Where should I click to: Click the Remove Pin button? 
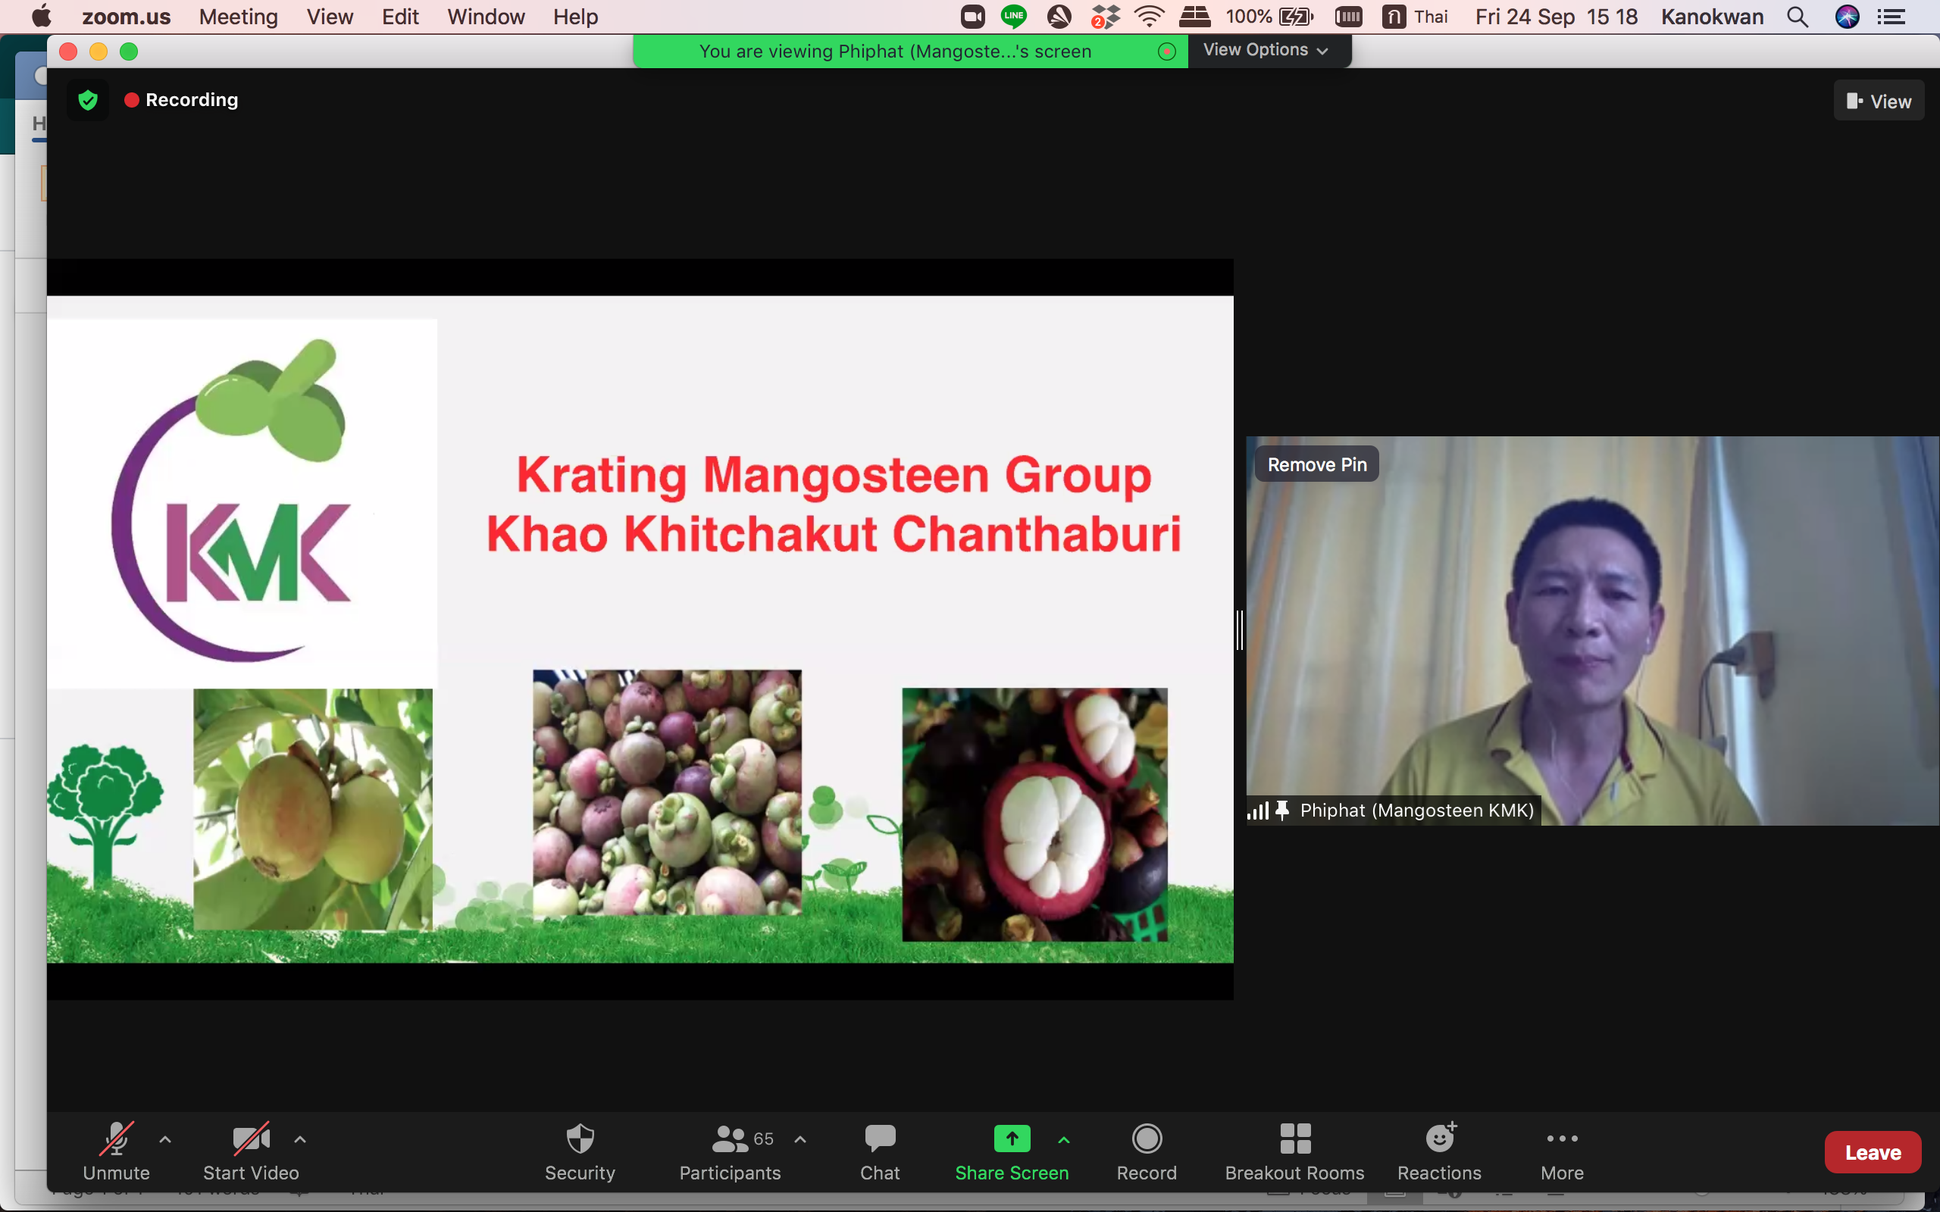click(x=1316, y=464)
